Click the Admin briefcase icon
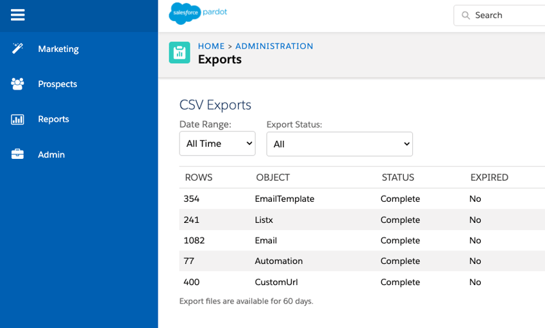 tap(17, 154)
